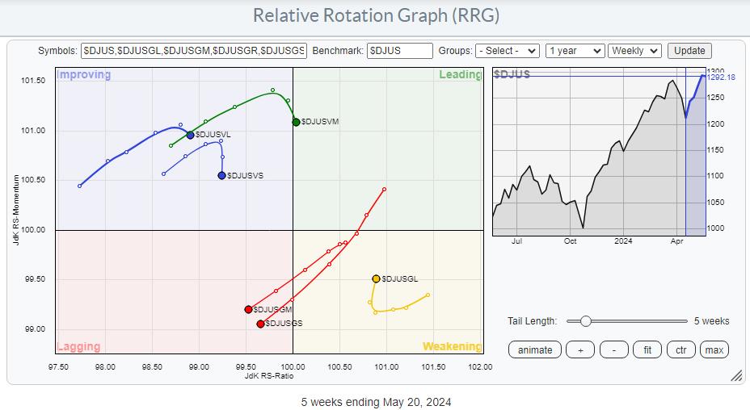Click the $DJUSGS red data point
Screen dimensions: 750x410
(260, 324)
